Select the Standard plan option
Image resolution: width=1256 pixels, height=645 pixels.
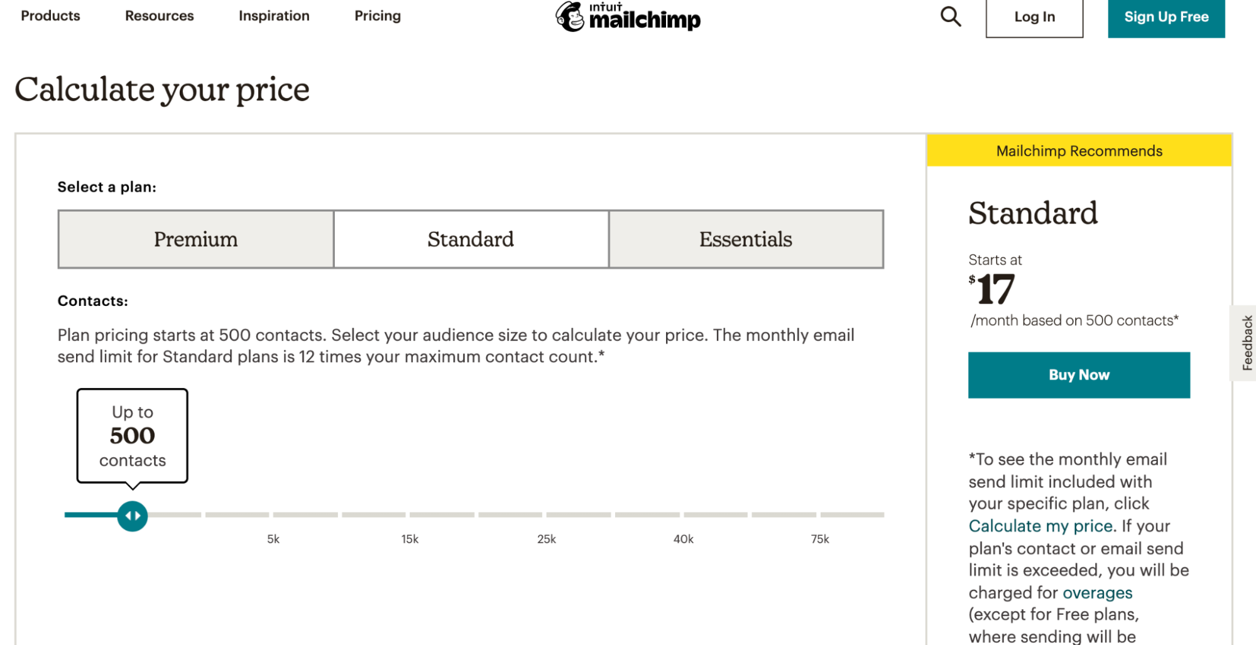click(471, 239)
